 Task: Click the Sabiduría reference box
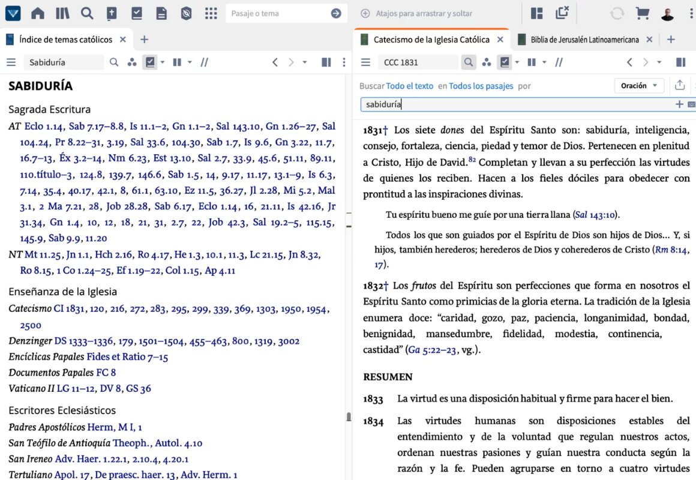(x=64, y=62)
